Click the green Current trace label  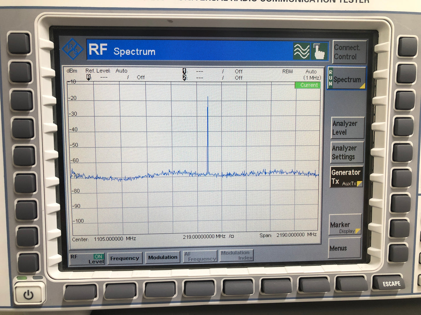[308, 85]
